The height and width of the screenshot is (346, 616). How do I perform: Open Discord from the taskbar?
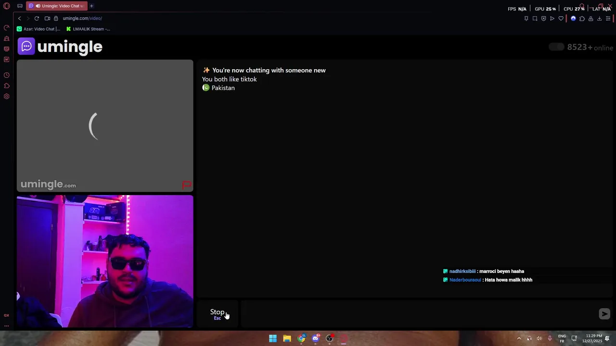pos(315,338)
